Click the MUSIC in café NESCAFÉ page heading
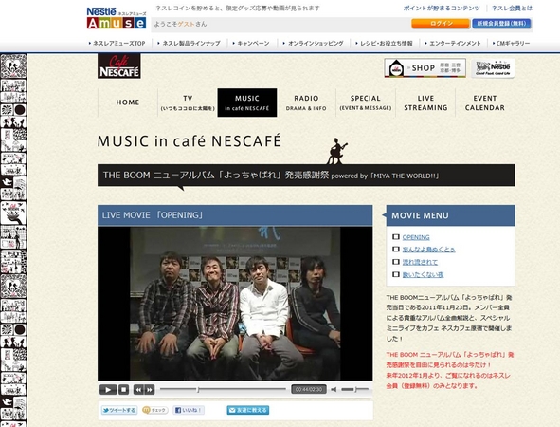Screen dimensions: 560x427 (x=190, y=141)
